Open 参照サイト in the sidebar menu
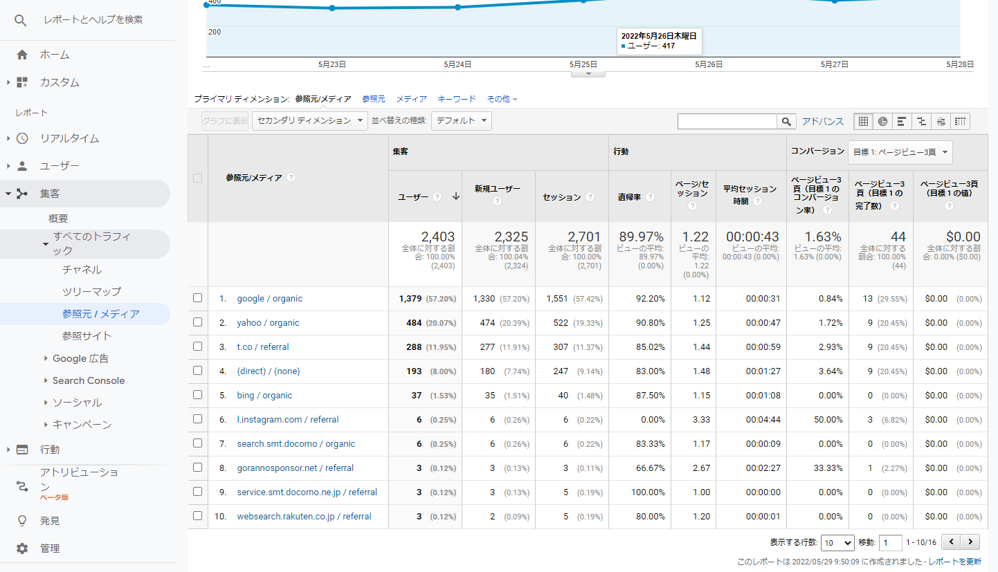The image size is (998, 572). tap(87, 336)
